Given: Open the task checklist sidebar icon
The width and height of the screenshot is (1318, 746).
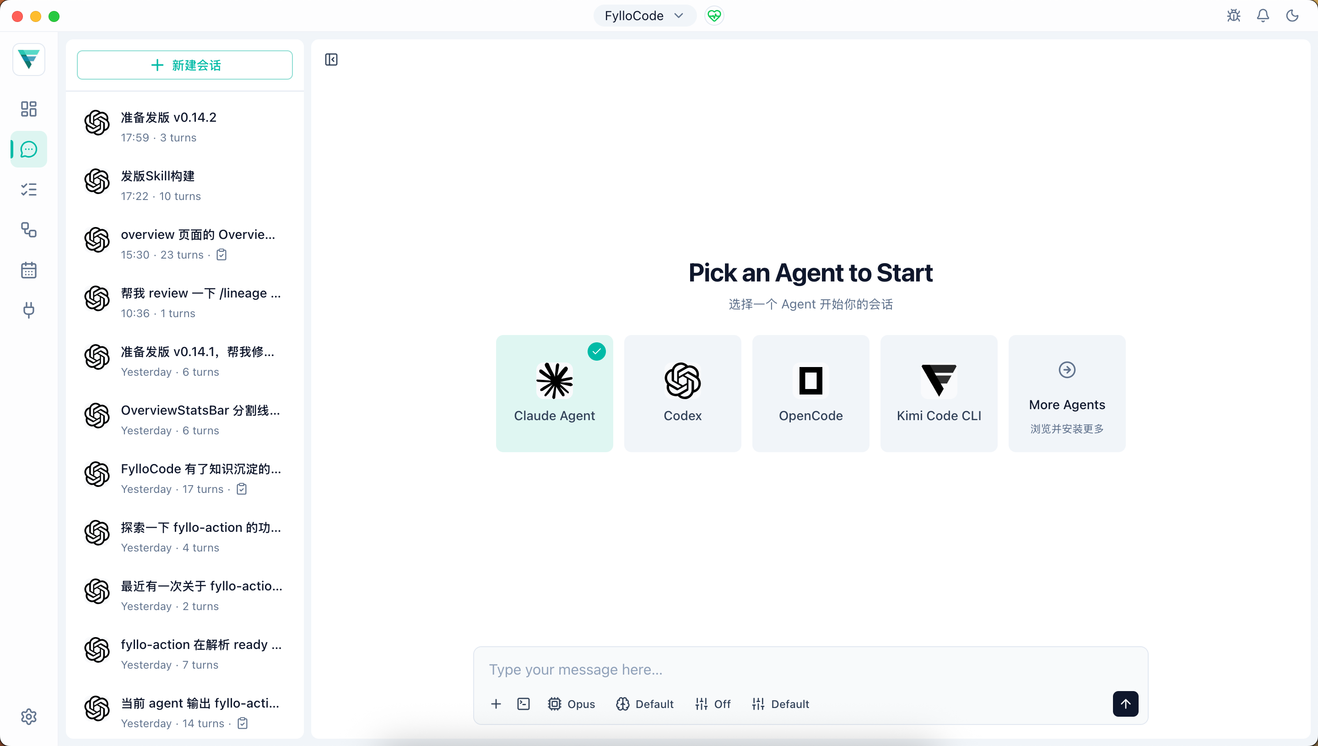Looking at the screenshot, I should click(x=29, y=189).
